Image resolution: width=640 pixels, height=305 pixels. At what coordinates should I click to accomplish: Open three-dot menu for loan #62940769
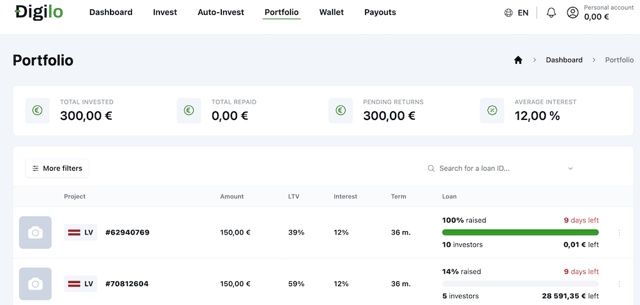coord(619,232)
